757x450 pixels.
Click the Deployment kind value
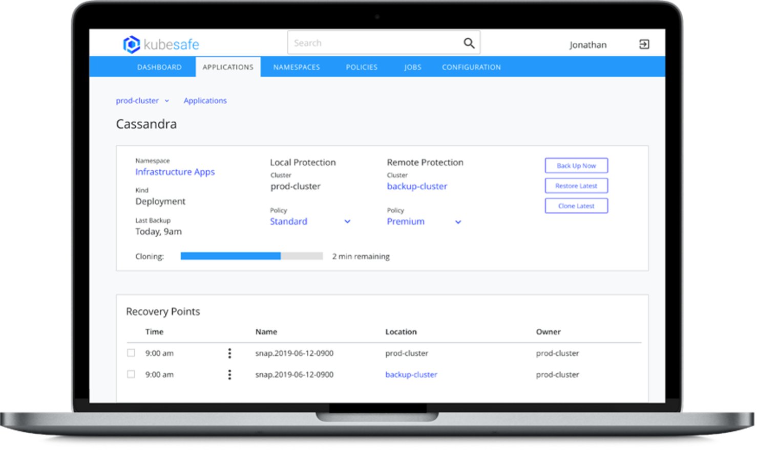pos(160,201)
